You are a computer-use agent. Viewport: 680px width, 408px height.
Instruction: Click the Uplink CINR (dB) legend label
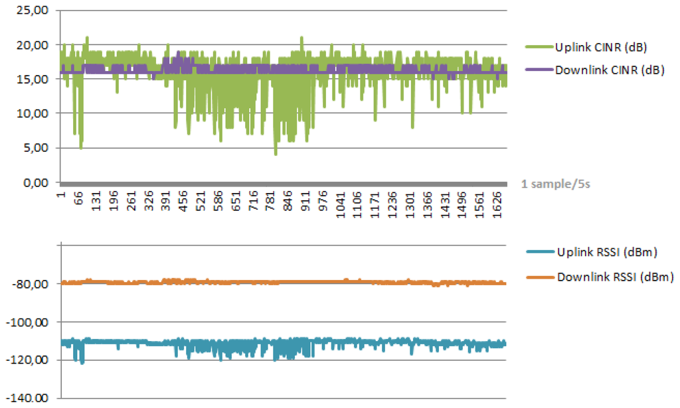tap(600, 47)
